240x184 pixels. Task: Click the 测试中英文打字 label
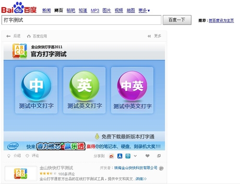132,106
